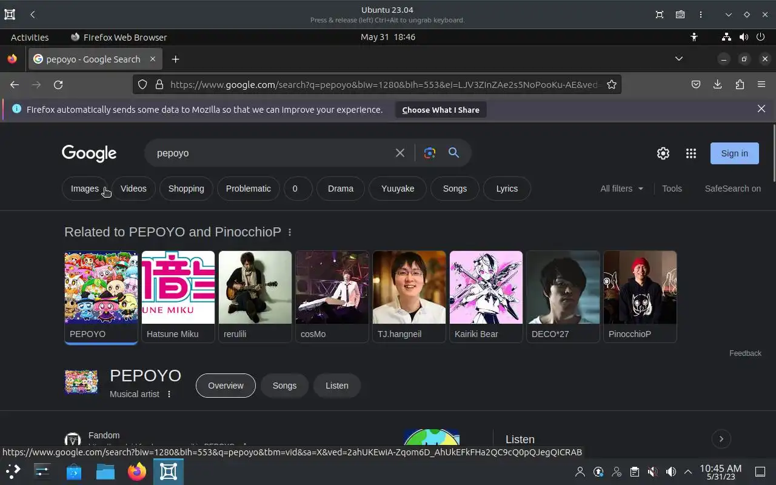Open search by image camera icon
This screenshot has height=485, width=776.
coord(430,153)
